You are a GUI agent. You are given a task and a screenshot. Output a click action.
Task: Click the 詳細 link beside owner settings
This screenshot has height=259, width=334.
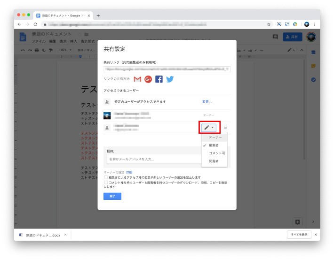tap(129, 172)
